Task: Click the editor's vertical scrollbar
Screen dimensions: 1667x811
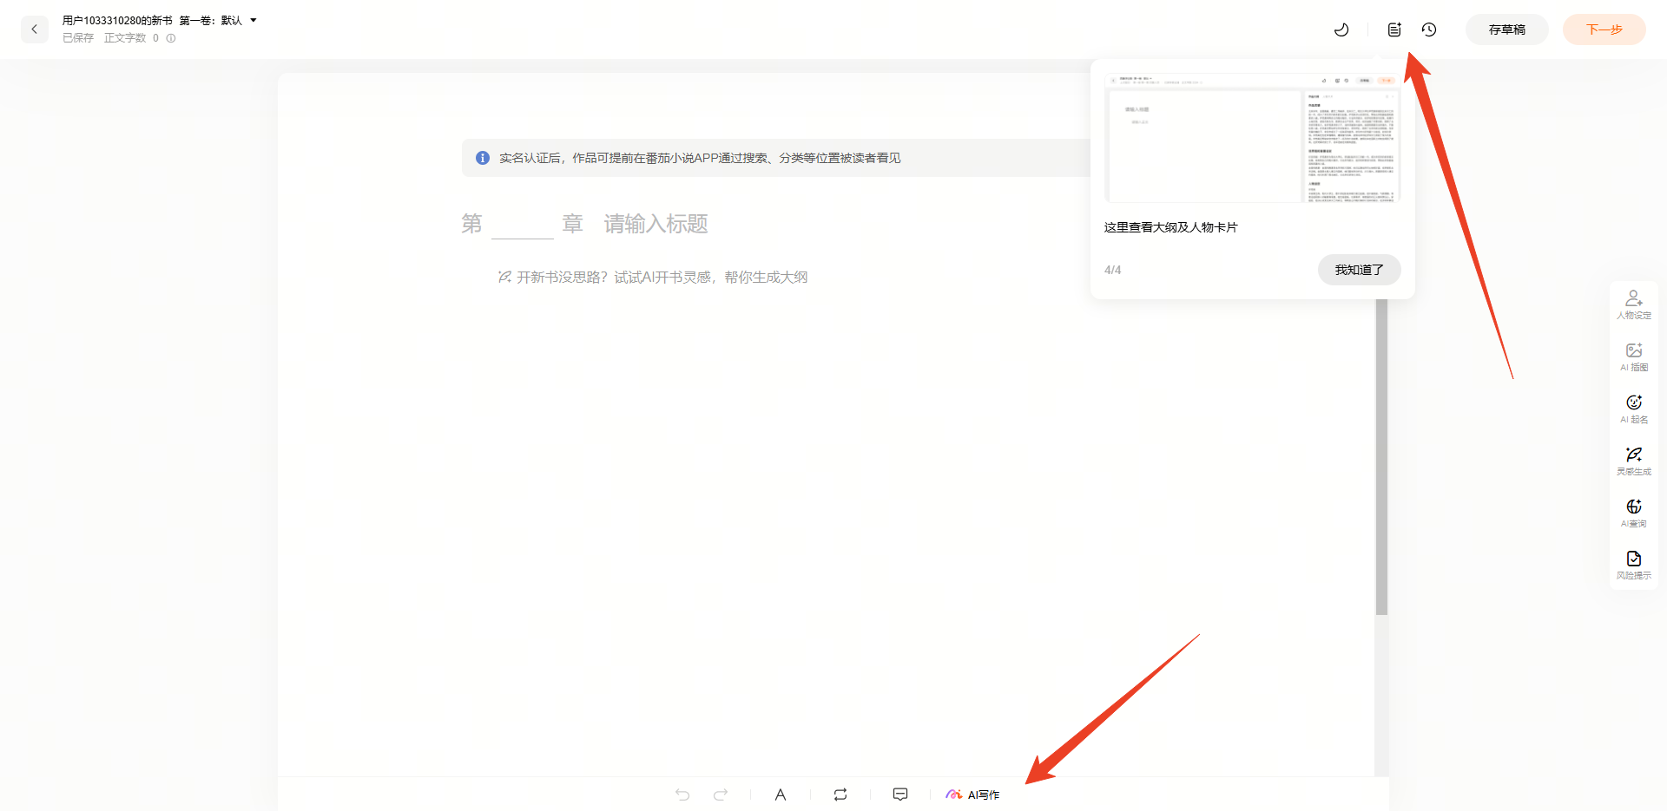Action: [x=1381, y=457]
